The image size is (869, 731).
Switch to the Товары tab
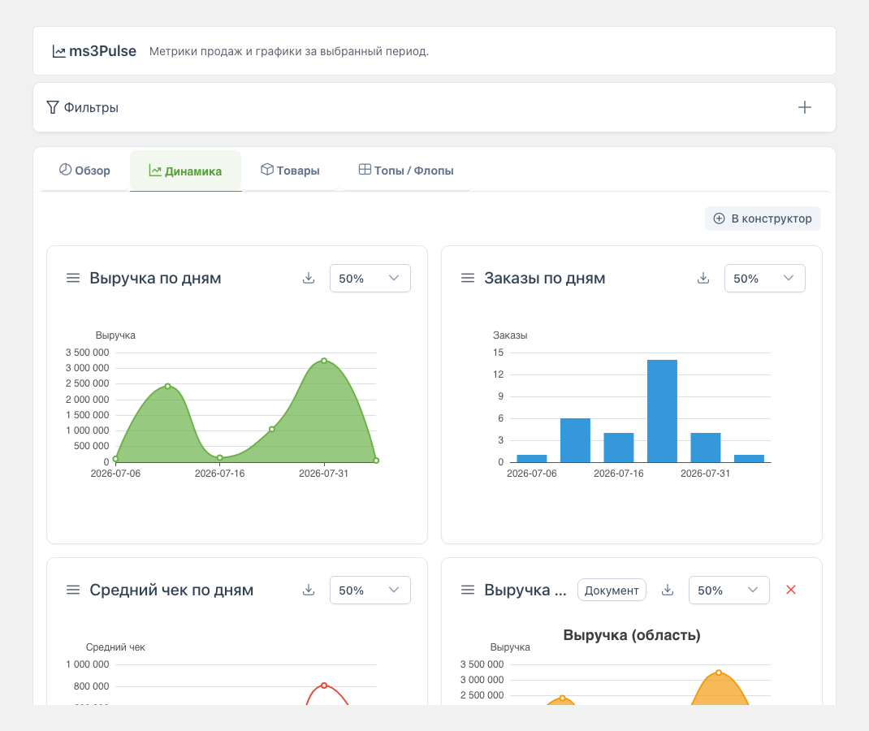point(290,171)
